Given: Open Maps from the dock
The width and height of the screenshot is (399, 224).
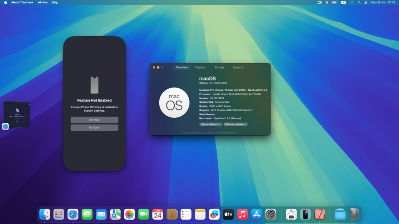Looking at the screenshot, I should [x=115, y=214].
